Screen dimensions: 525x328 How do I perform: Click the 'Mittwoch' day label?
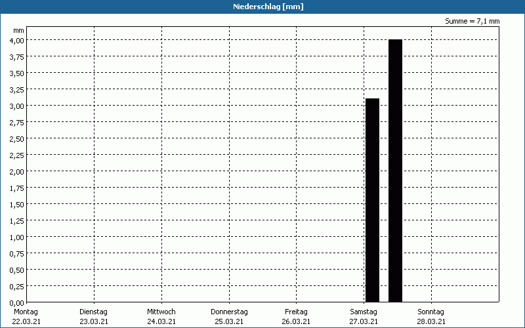click(x=161, y=312)
